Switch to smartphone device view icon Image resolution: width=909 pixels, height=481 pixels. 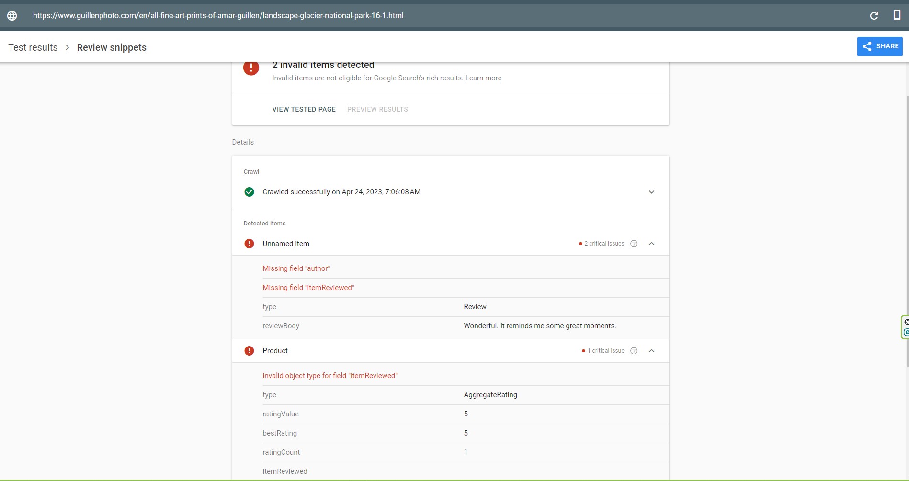click(x=897, y=15)
